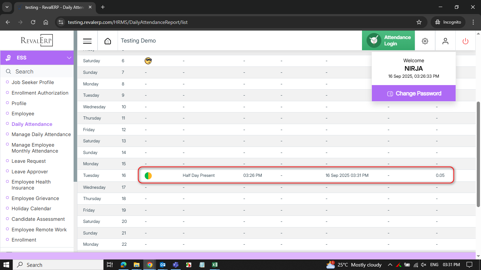Open the settings gear icon
This screenshot has height=270, width=481.
point(425,41)
